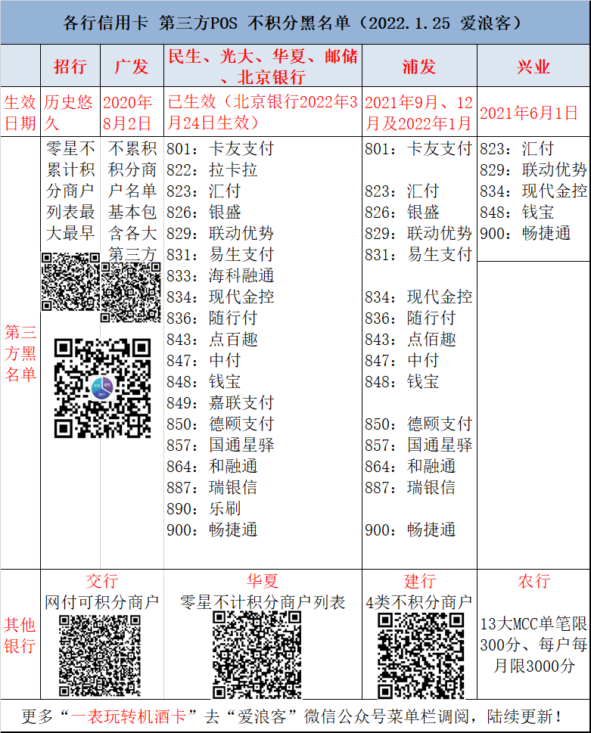Click the QR code under 广发 column

(131, 292)
